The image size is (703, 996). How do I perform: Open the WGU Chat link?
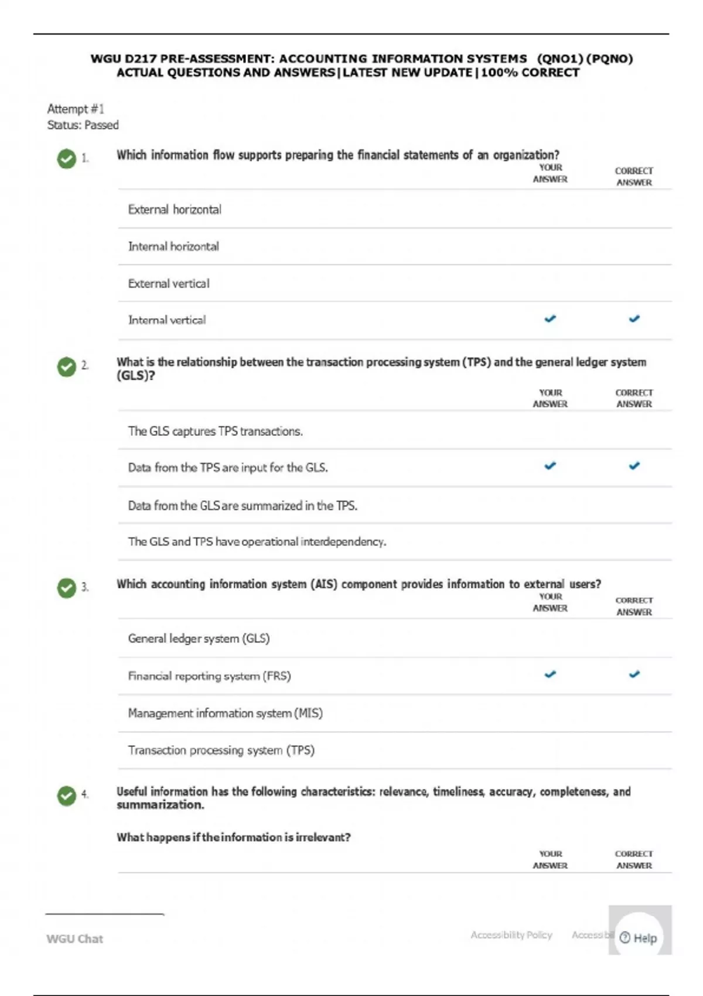tap(74, 939)
